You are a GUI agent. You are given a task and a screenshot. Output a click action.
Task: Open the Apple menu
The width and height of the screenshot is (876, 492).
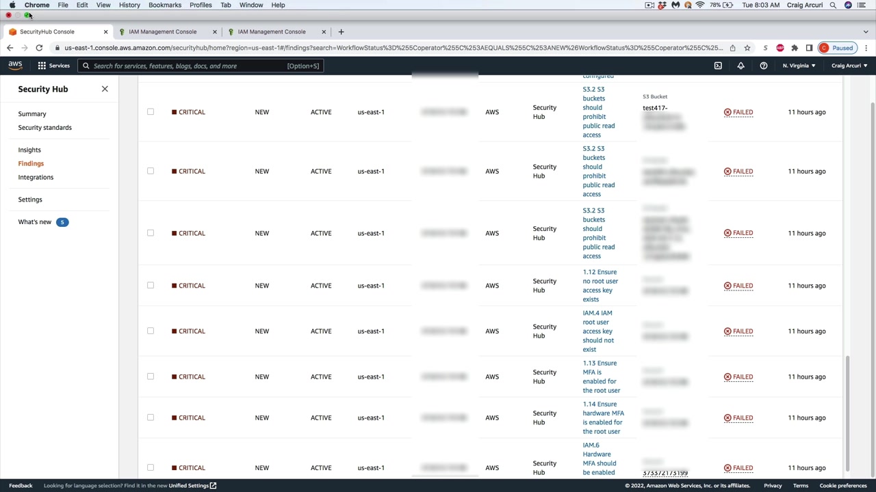click(12, 5)
